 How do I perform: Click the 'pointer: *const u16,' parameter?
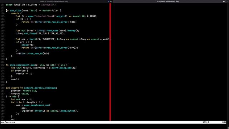(24, 91)
